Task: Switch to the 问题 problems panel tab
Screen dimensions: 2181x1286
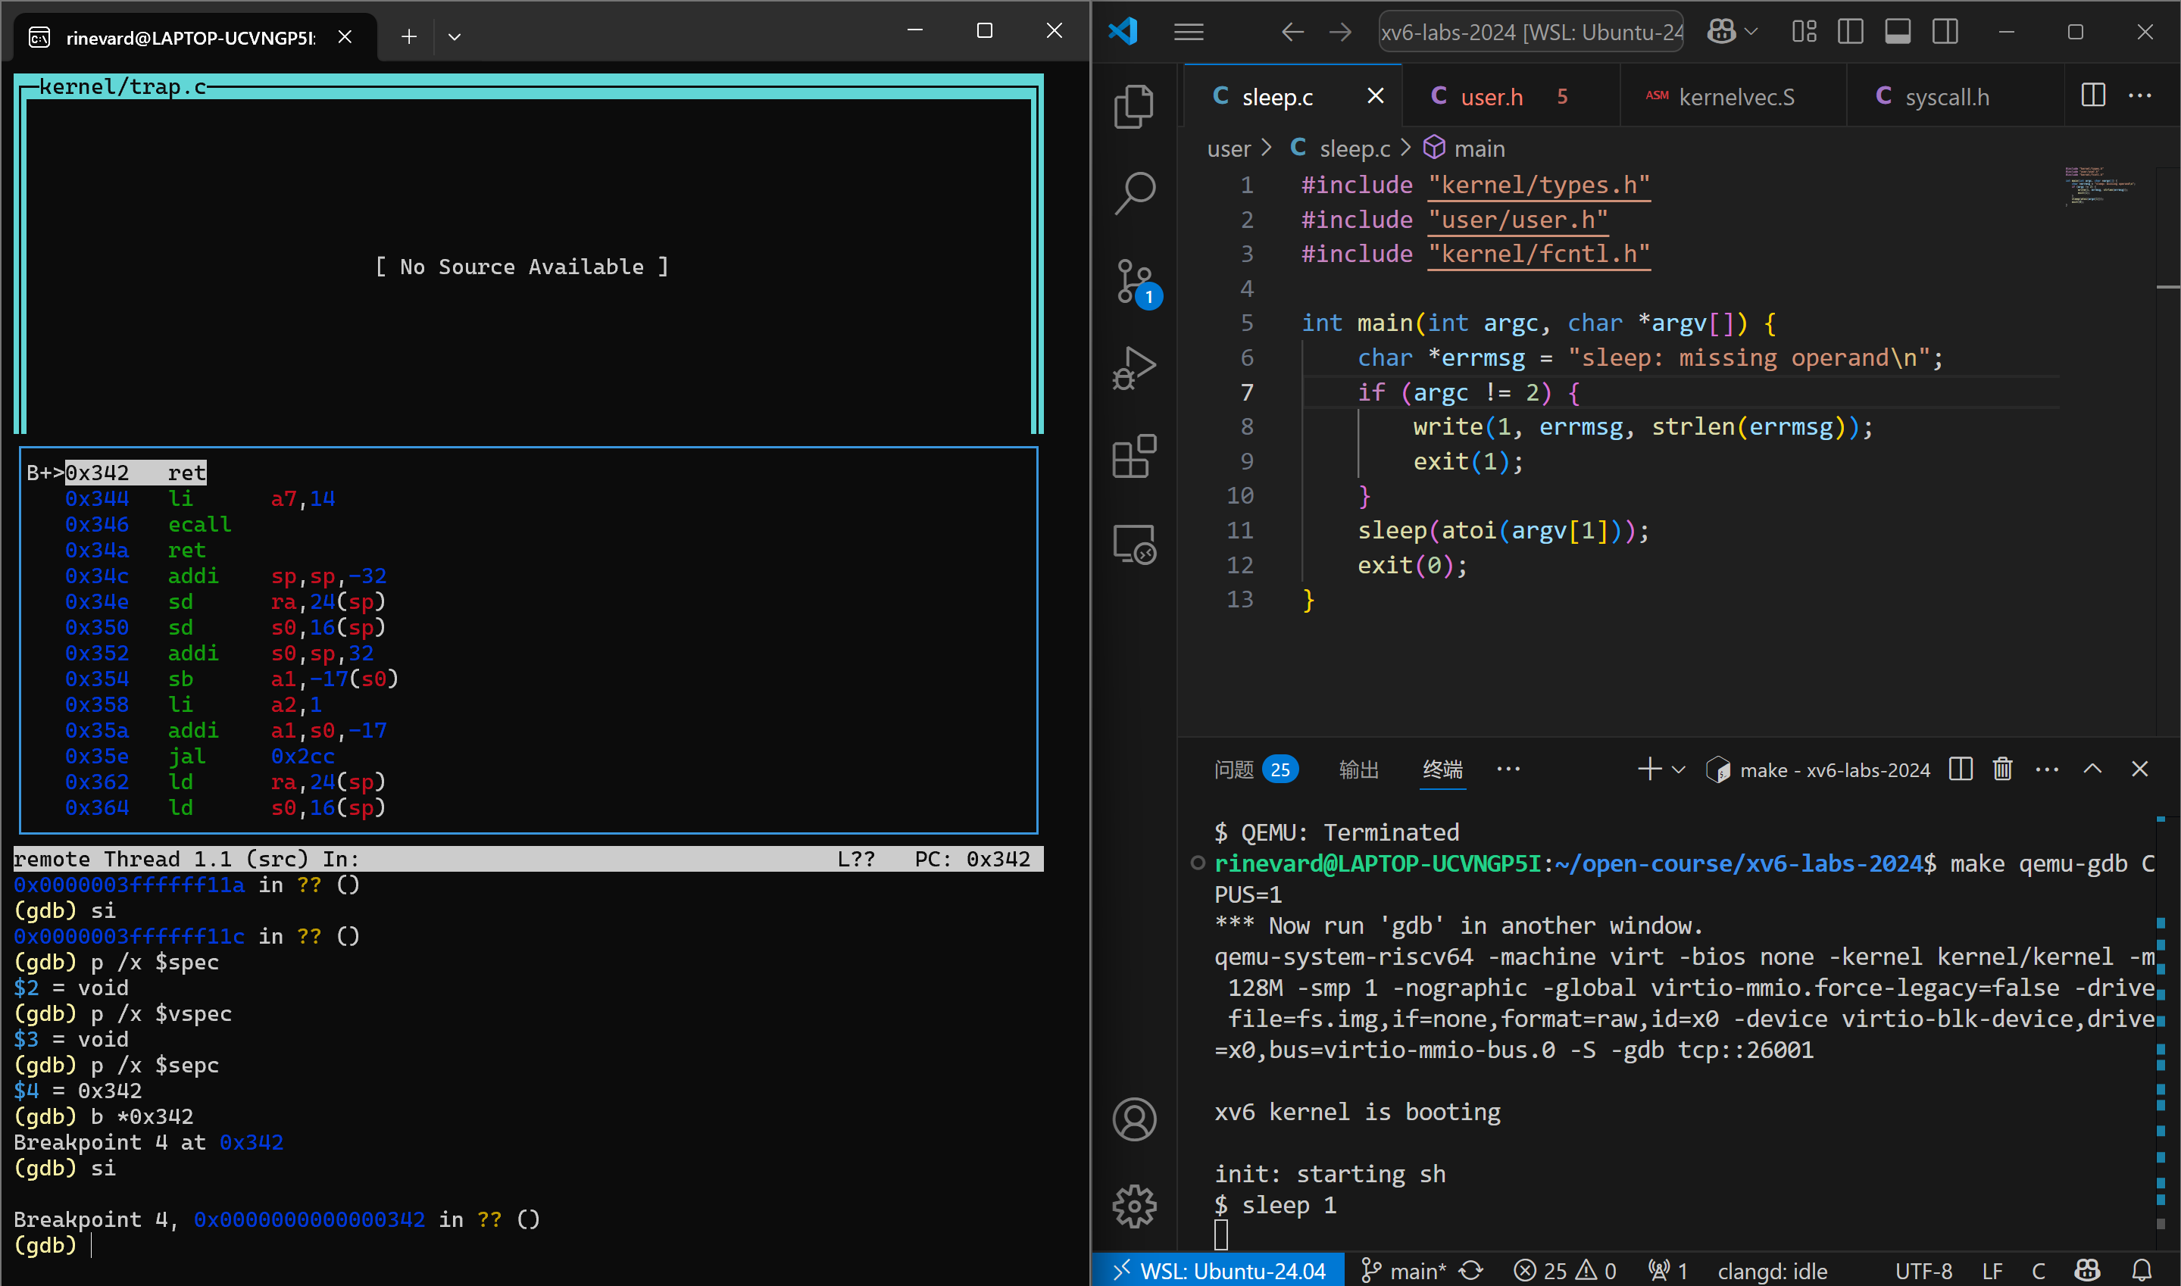Action: tap(1234, 769)
